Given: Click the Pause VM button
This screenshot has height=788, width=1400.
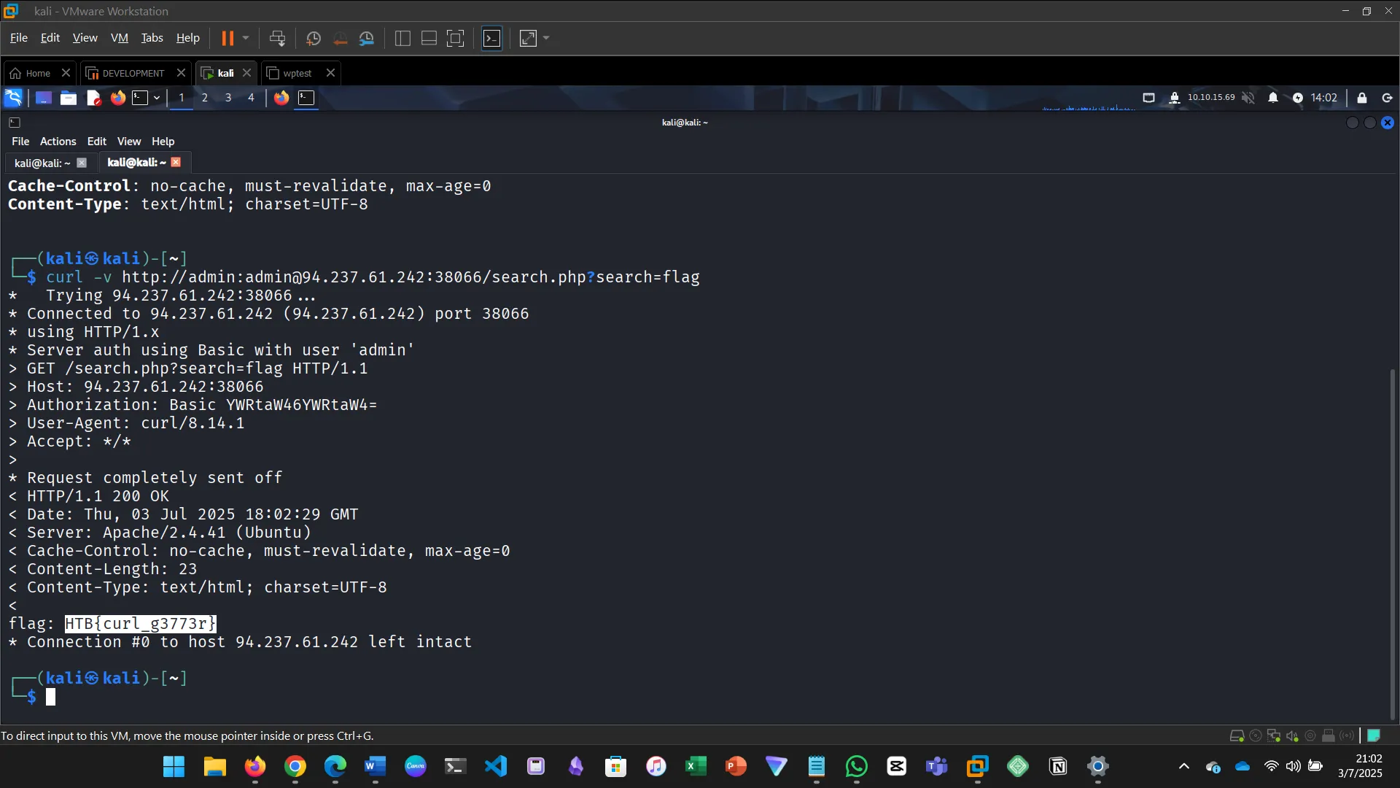Looking at the screenshot, I should pyautogui.click(x=227, y=38).
